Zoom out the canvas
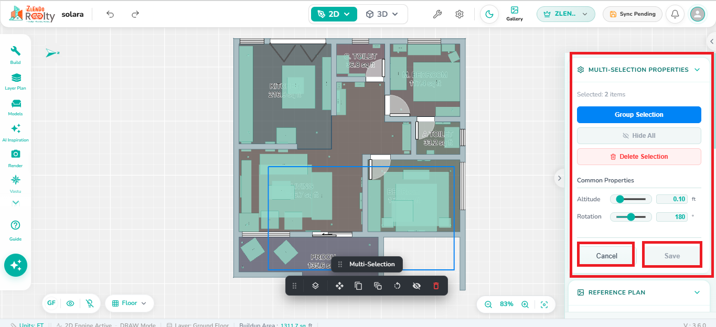The height and width of the screenshot is (327, 716). click(x=488, y=304)
